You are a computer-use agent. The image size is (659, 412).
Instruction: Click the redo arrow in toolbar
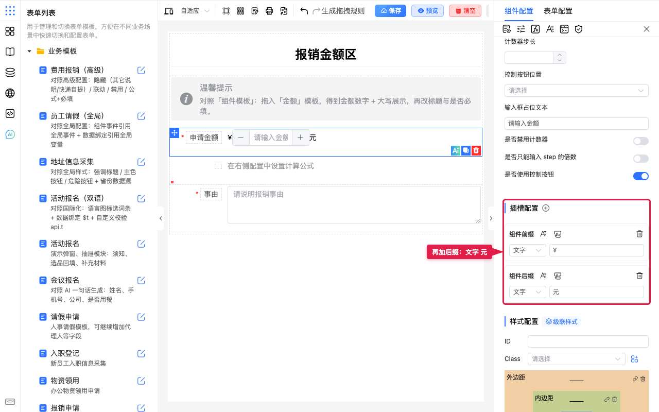(317, 11)
